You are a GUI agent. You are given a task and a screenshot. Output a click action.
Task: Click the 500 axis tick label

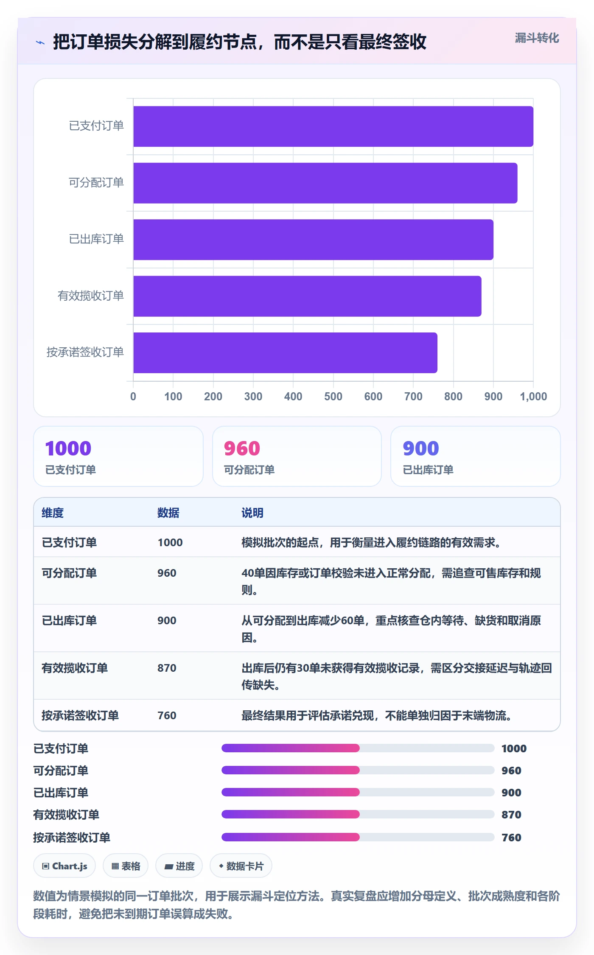[x=333, y=397]
